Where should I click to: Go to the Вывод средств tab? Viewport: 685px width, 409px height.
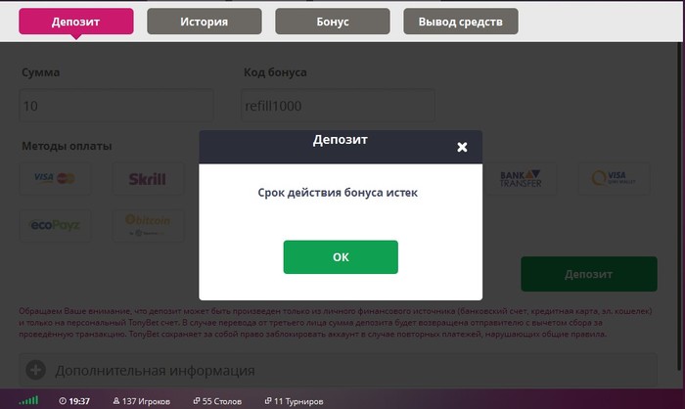coord(461,22)
